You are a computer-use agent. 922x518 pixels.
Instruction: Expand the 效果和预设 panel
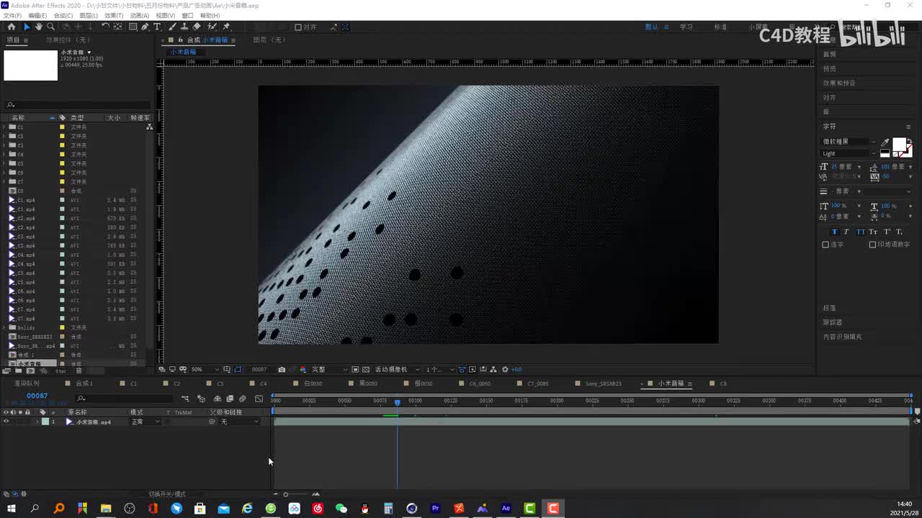coord(839,83)
